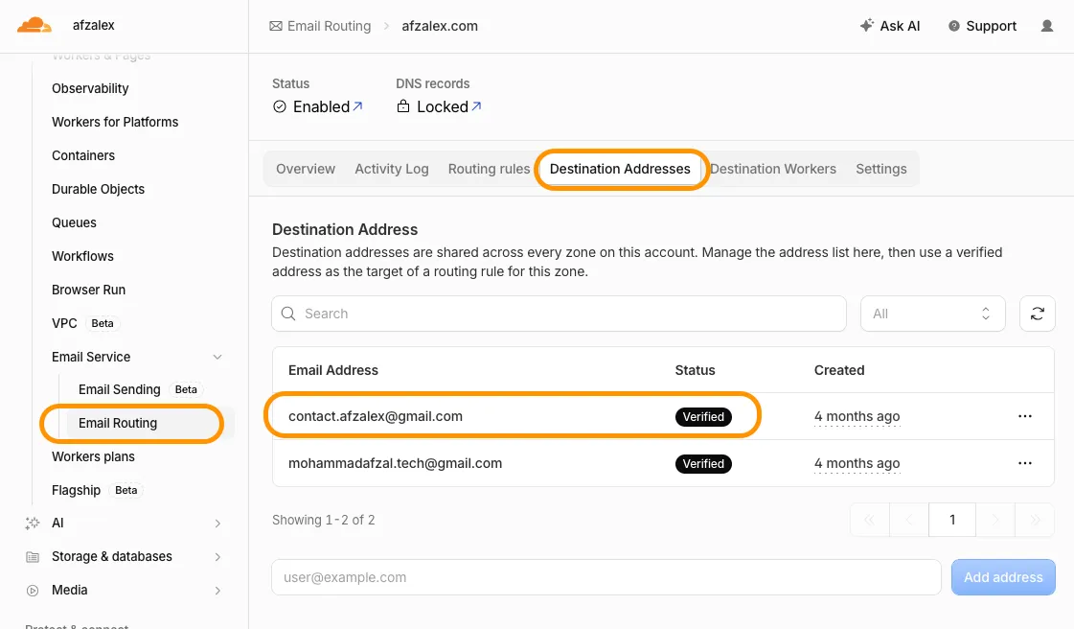The image size is (1074, 629).
Task: Open Flagship Beta
Action: (x=98, y=490)
